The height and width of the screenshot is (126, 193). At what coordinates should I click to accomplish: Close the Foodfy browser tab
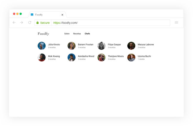(62, 15)
